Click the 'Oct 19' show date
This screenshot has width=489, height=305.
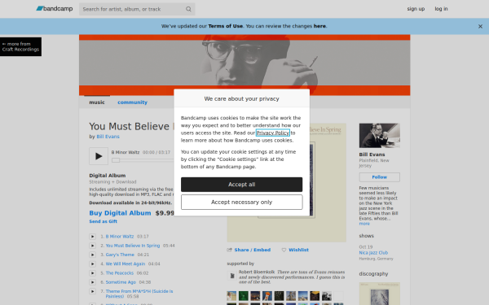point(365,246)
